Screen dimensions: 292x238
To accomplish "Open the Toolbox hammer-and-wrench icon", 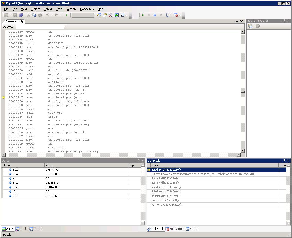I will [111, 15].
